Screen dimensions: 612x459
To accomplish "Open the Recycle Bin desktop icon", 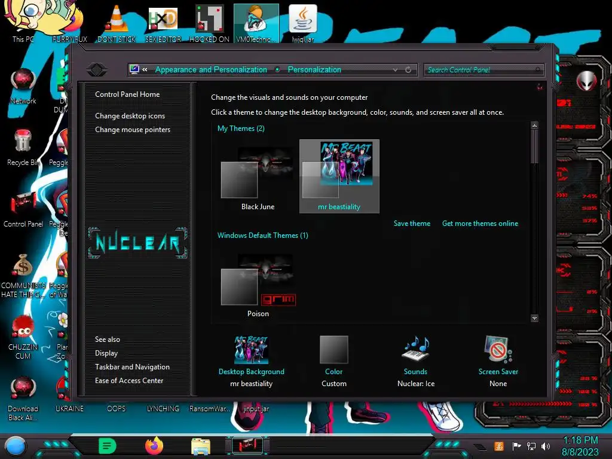I will 23,148.
